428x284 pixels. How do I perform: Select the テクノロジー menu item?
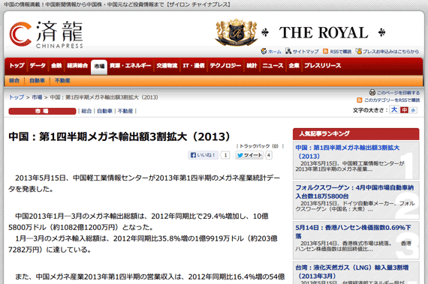(225, 66)
